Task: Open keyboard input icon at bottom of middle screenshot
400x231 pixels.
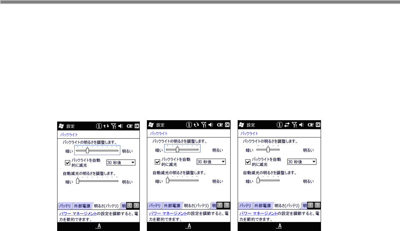Action: 189,226
